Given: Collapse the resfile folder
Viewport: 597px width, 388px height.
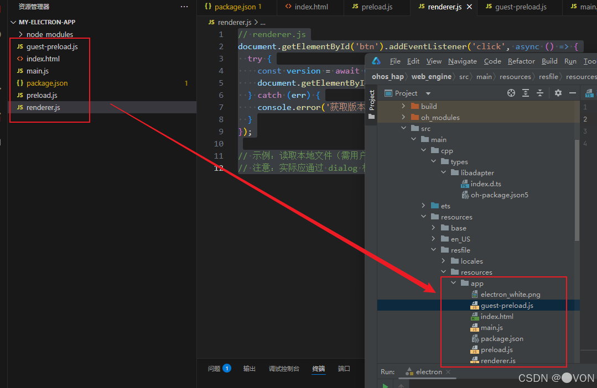Looking at the screenshot, I should tap(434, 249).
